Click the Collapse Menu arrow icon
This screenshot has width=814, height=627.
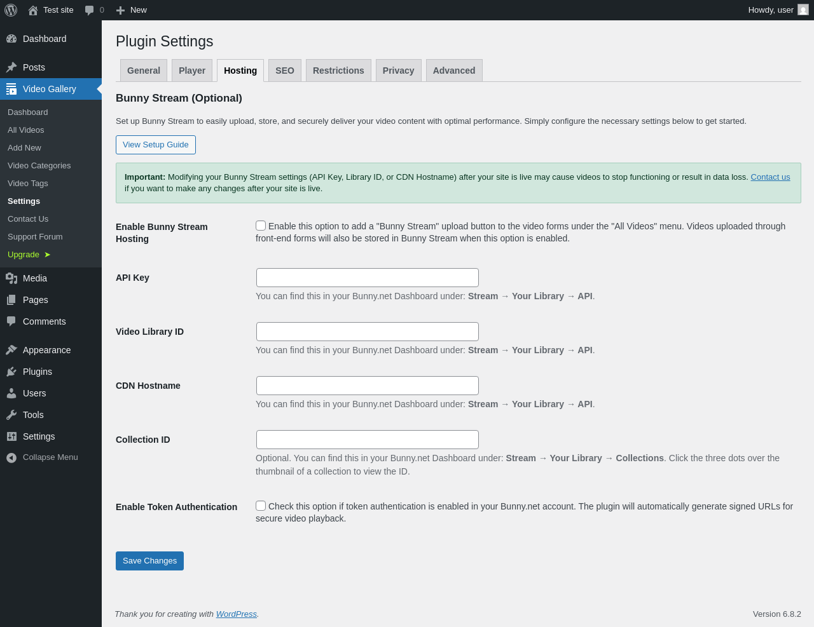pos(11,457)
